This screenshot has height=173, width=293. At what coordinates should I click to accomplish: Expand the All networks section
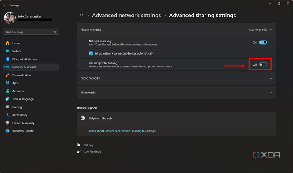[x=271, y=93]
